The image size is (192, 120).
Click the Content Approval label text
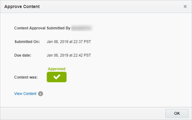tap(30, 28)
